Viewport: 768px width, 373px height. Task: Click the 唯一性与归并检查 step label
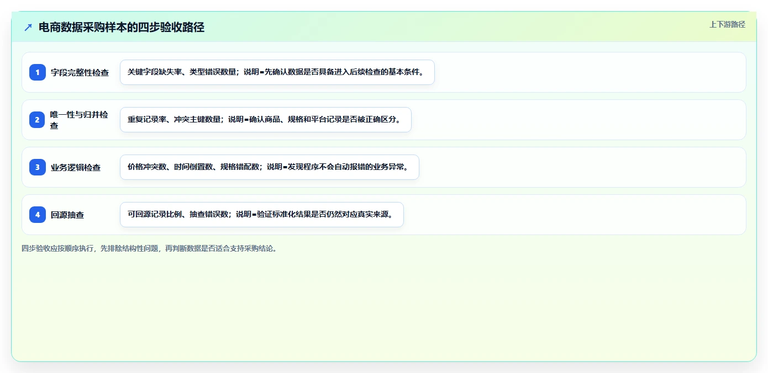pos(80,120)
